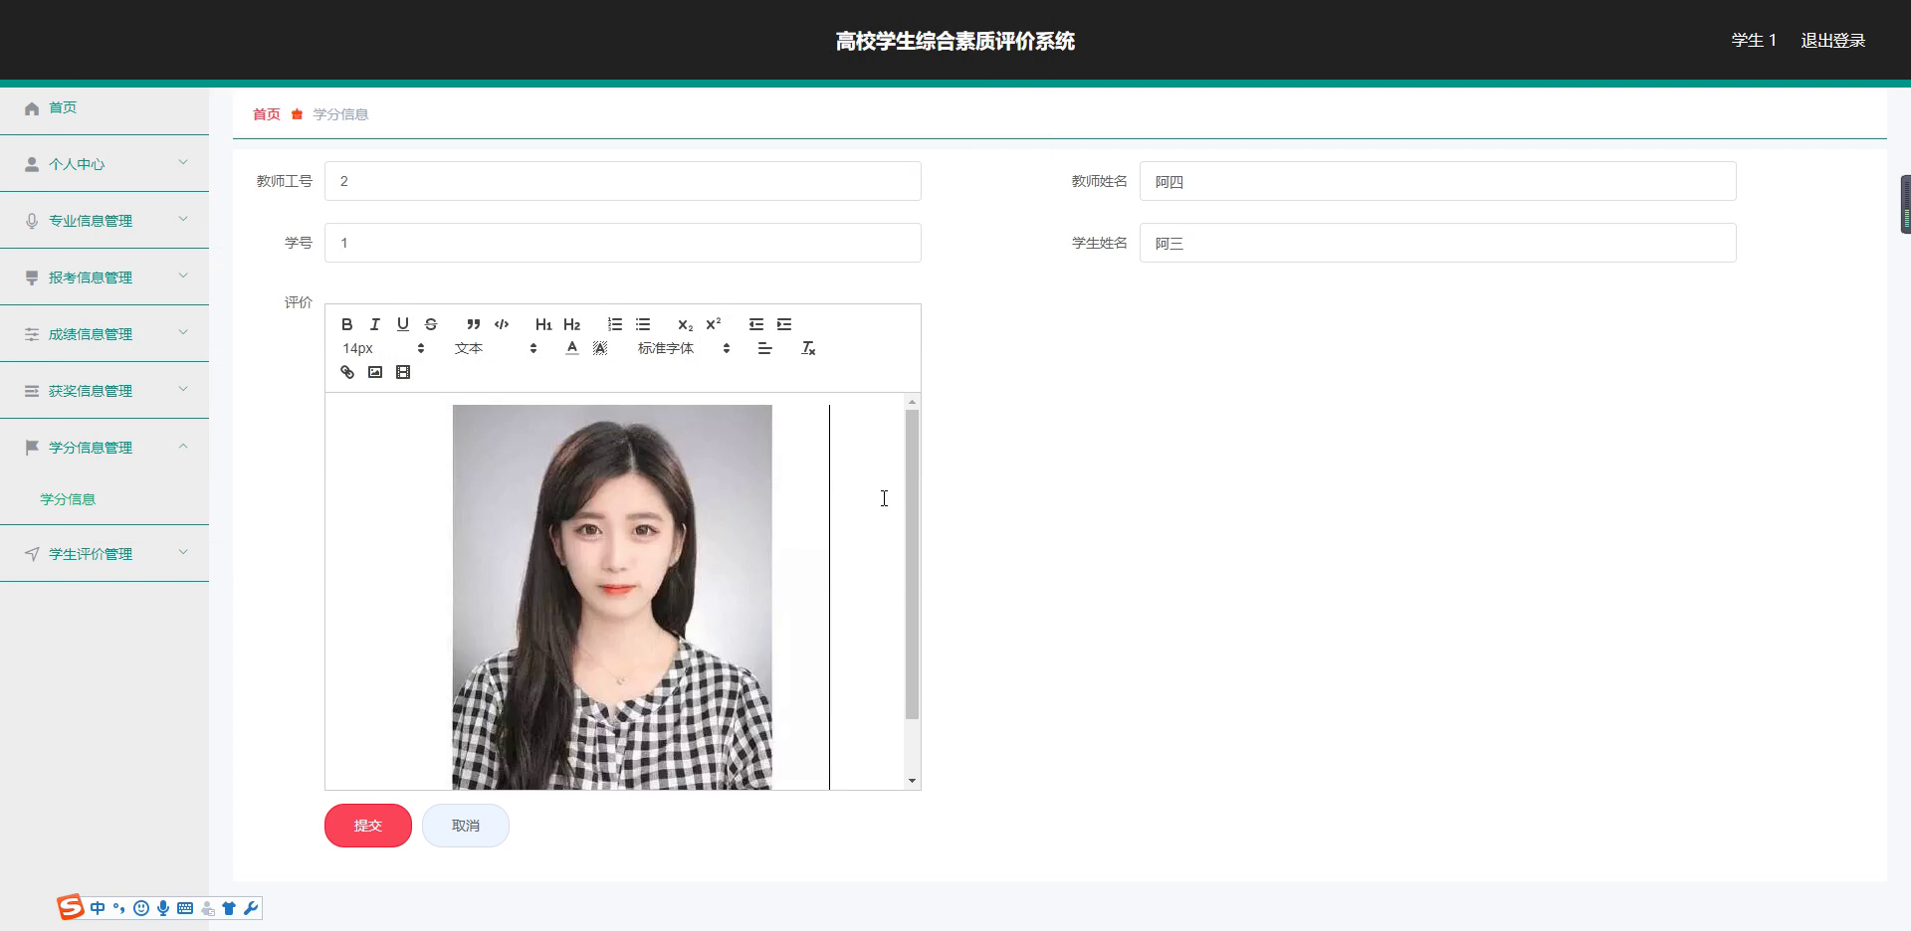Image resolution: width=1911 pixels, height=931 pixels.
Task: Open the text alignment options
Action: (764, 348)
